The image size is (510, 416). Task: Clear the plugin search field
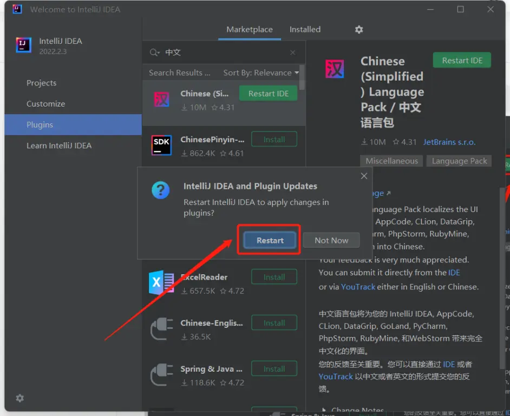(x=293, y=52)
